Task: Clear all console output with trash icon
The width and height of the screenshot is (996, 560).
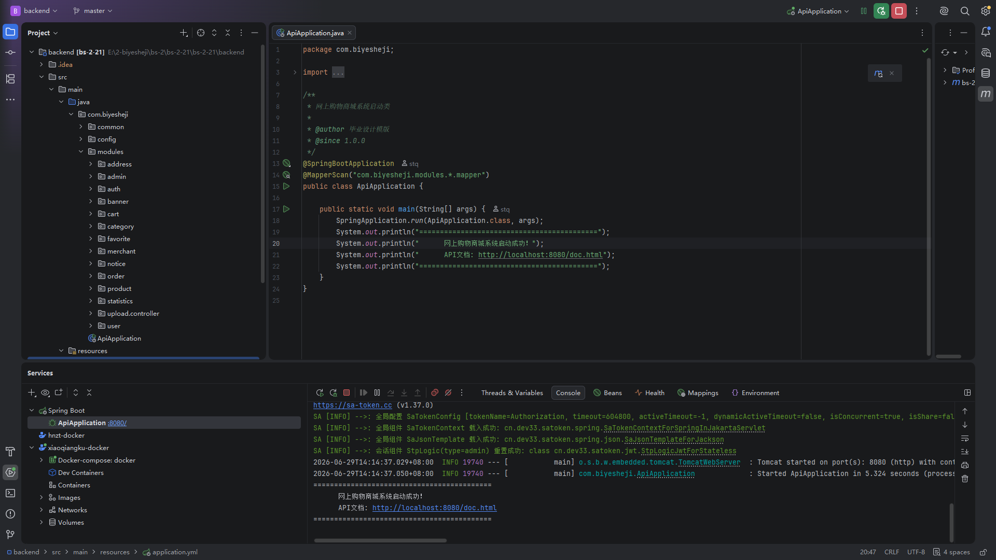Action: [x=965, y=479]
